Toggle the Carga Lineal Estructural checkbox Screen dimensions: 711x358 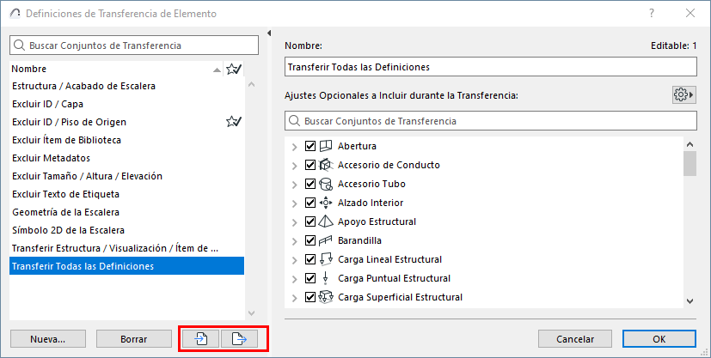310,259
